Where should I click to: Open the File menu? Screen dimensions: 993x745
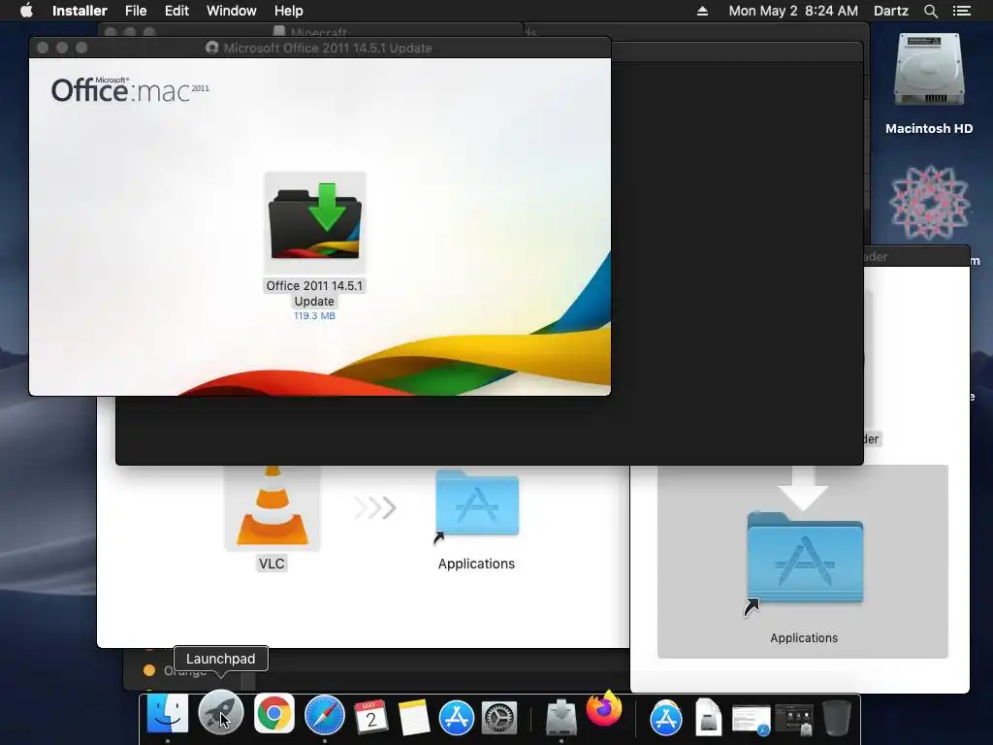(x=136, y=11)
